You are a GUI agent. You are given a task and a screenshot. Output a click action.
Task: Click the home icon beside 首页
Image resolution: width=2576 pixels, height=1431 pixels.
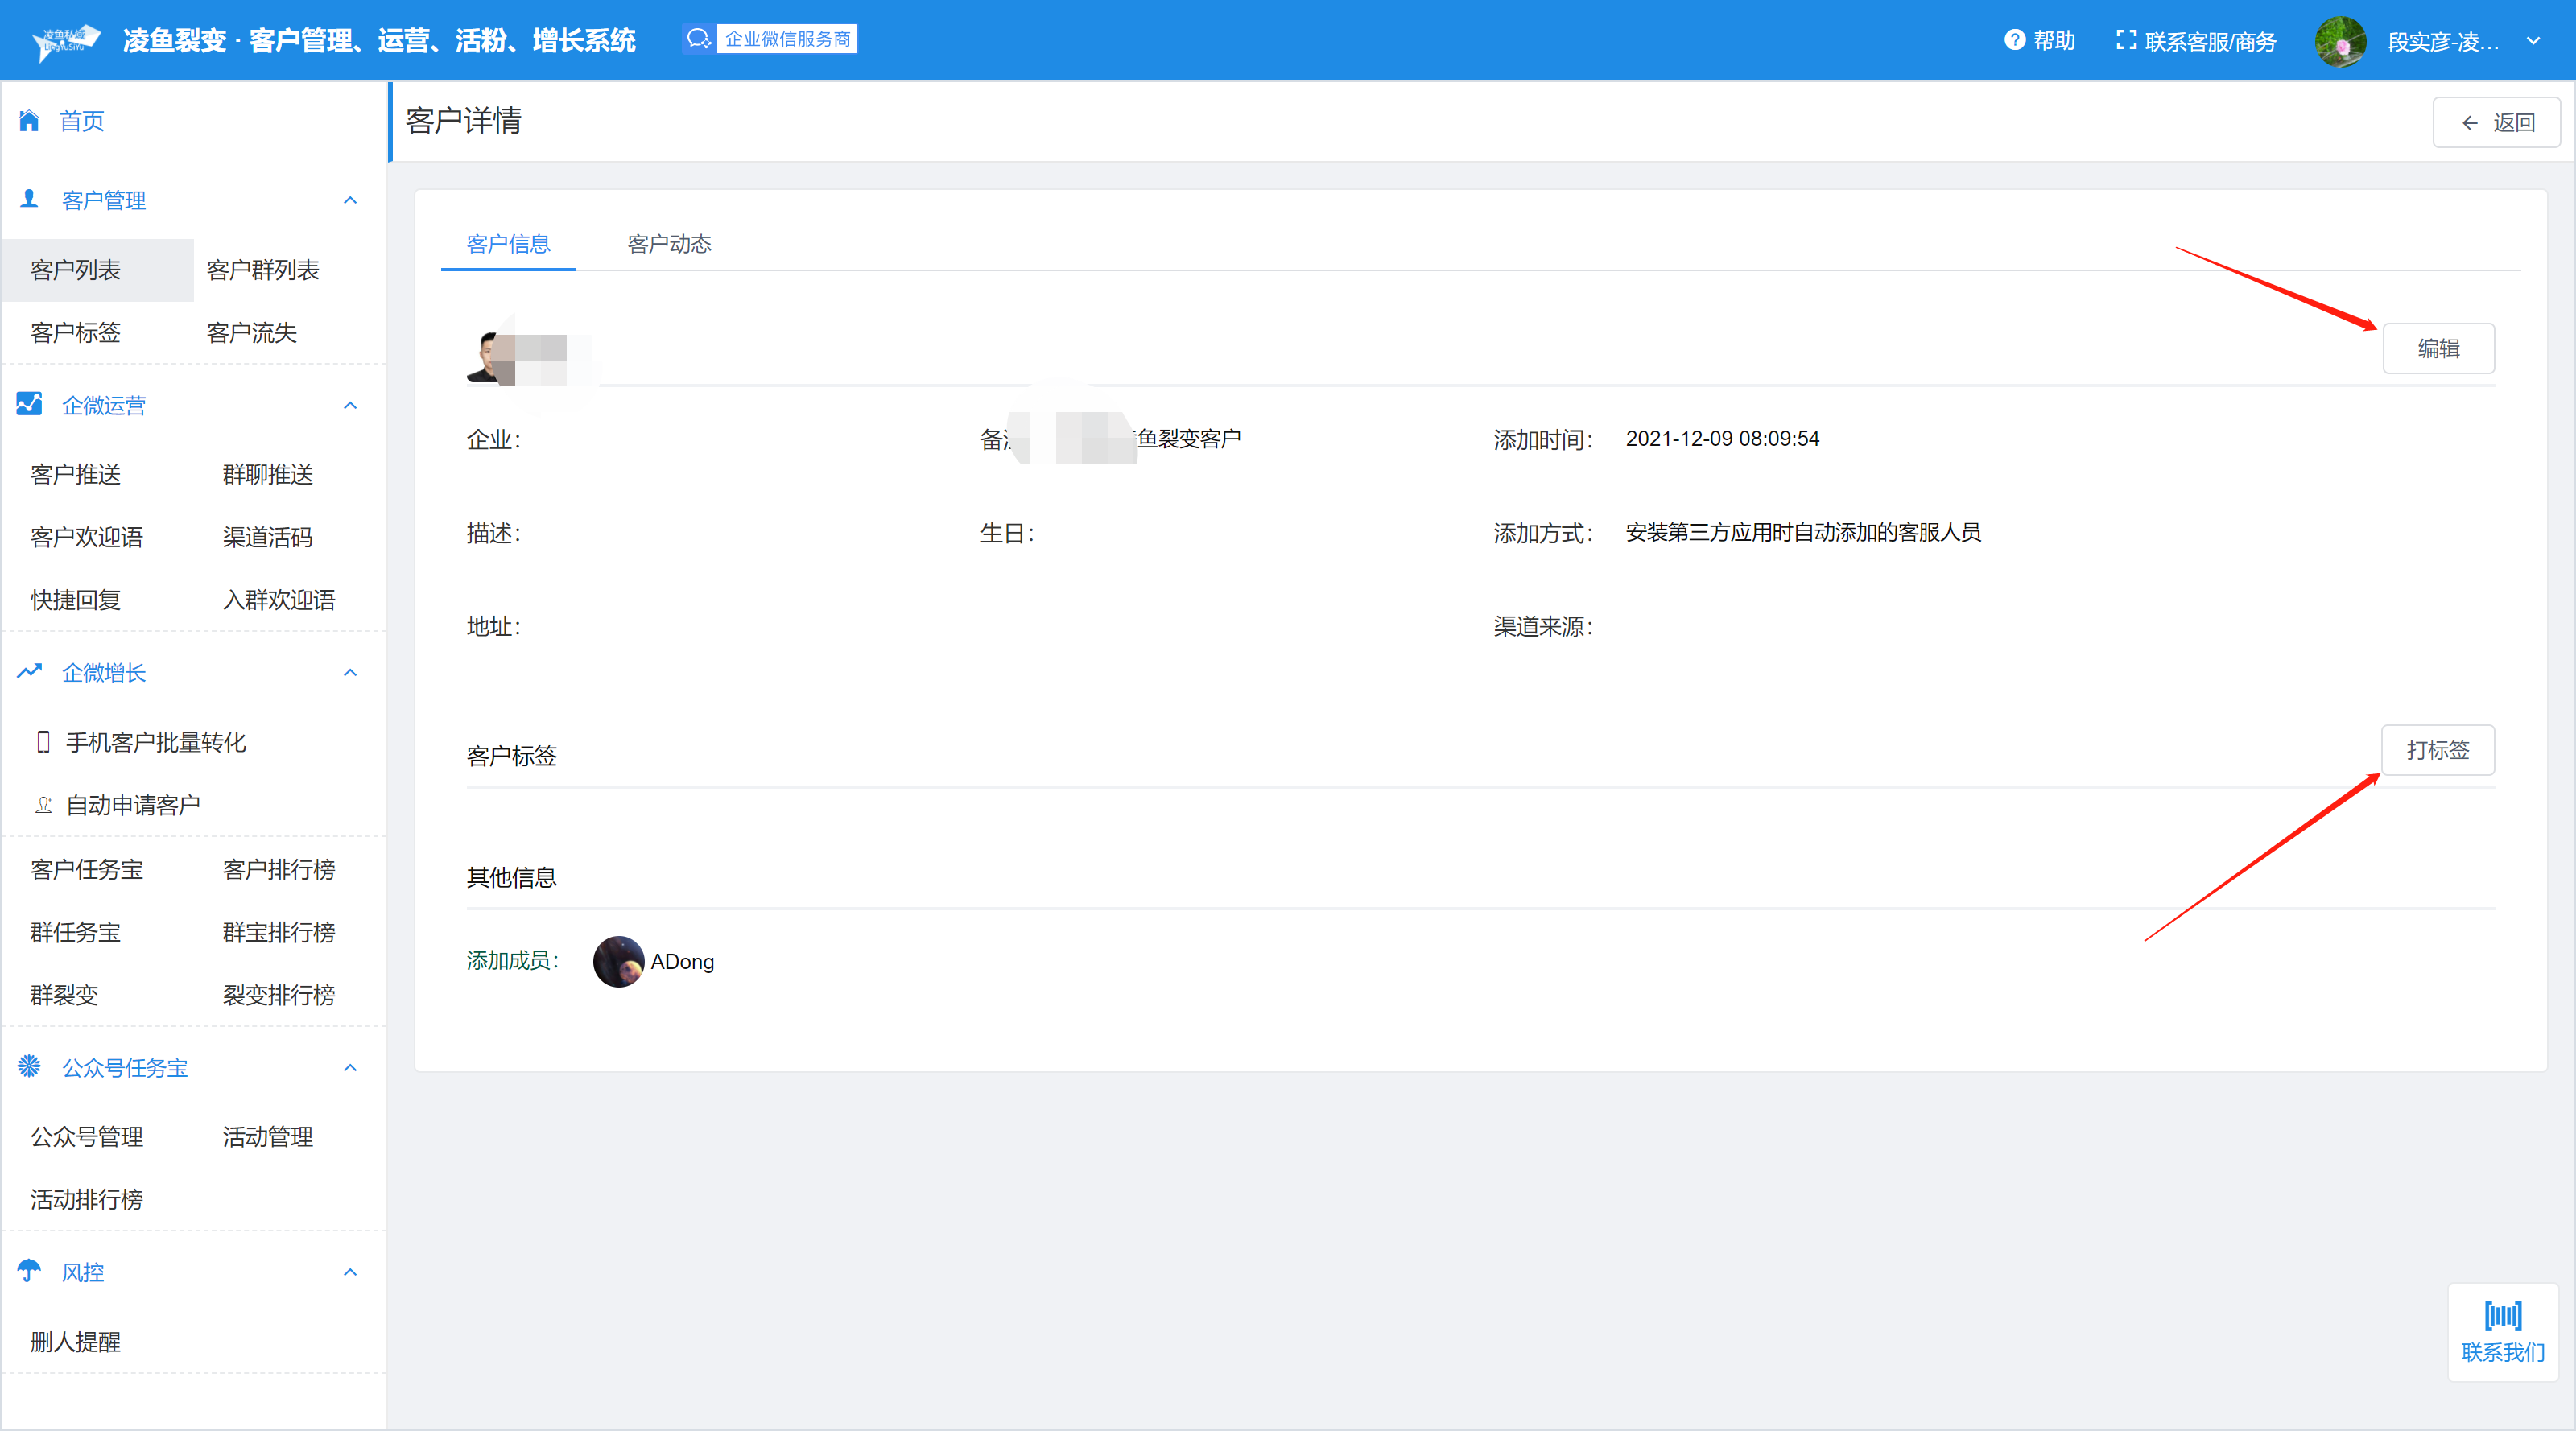(x=29, y=121)
